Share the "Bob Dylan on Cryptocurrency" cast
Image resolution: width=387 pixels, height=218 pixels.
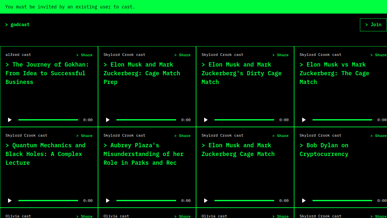point(379,136)
